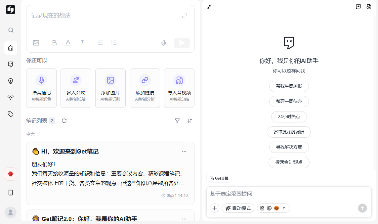This screenshot has width=378, height=224.
Task: Open the lightbulb ideas sidebar icon
Action: click(11, 81)
